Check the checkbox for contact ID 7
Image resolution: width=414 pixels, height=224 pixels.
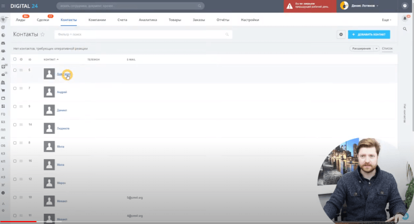click(15, 88)
